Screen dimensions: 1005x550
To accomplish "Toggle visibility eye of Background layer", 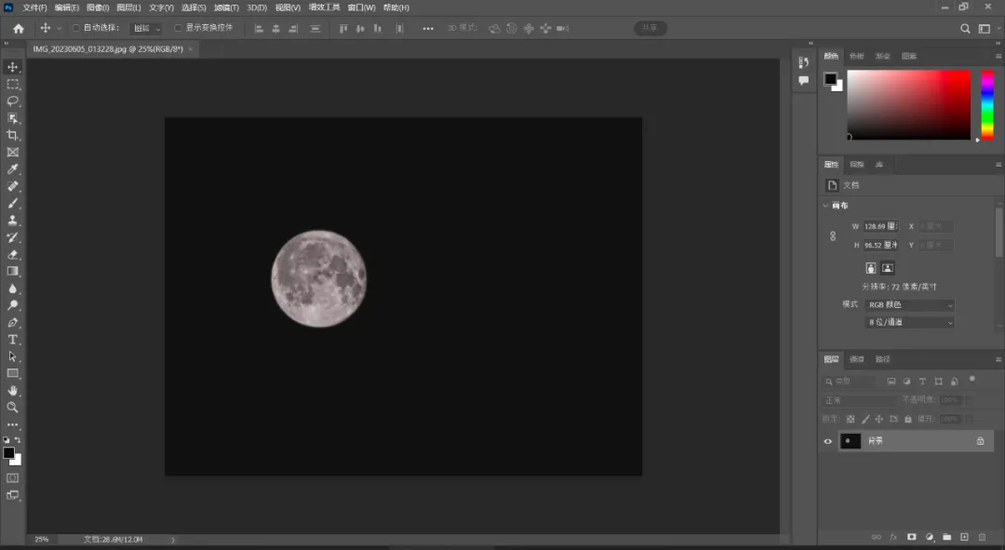I will click(x=827, y=441).
